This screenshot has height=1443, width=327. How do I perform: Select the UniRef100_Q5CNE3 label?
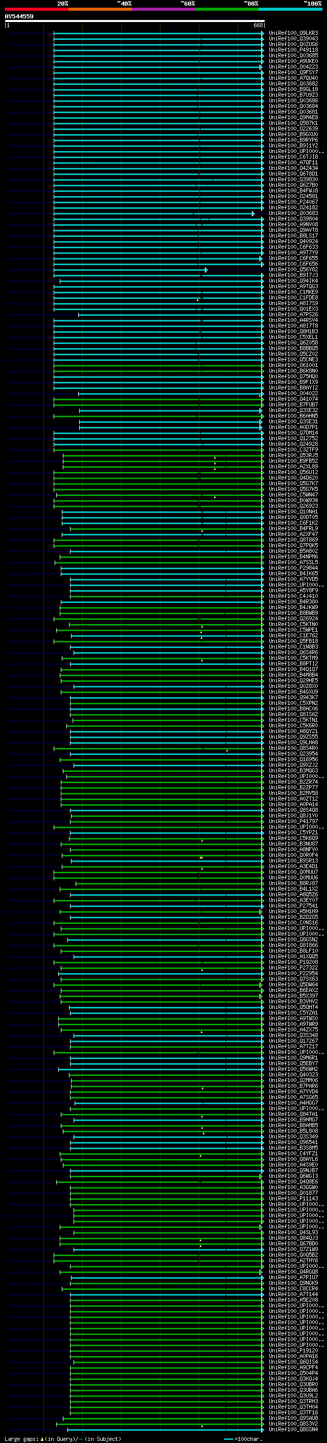(293, 360)
